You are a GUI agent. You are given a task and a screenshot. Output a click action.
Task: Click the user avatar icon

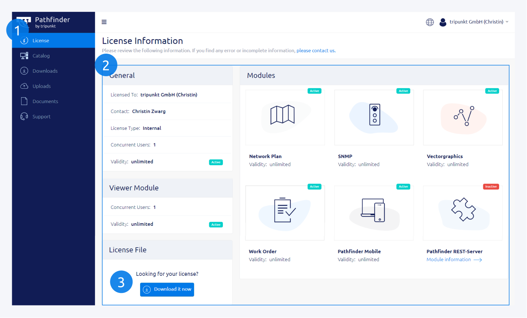click(443, 22)
